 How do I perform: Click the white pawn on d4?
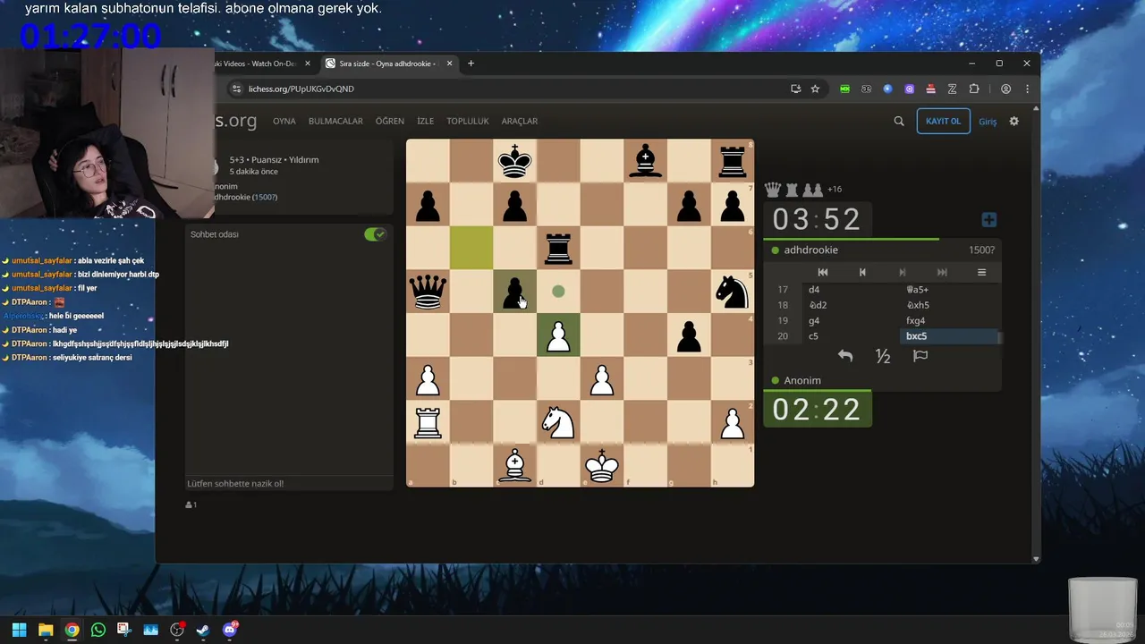(558, 335)
